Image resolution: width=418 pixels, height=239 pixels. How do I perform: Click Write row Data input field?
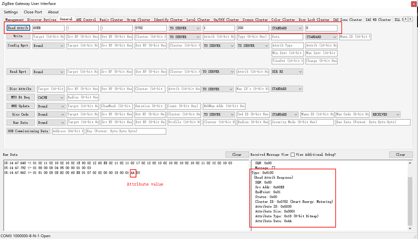click(287, 37)
